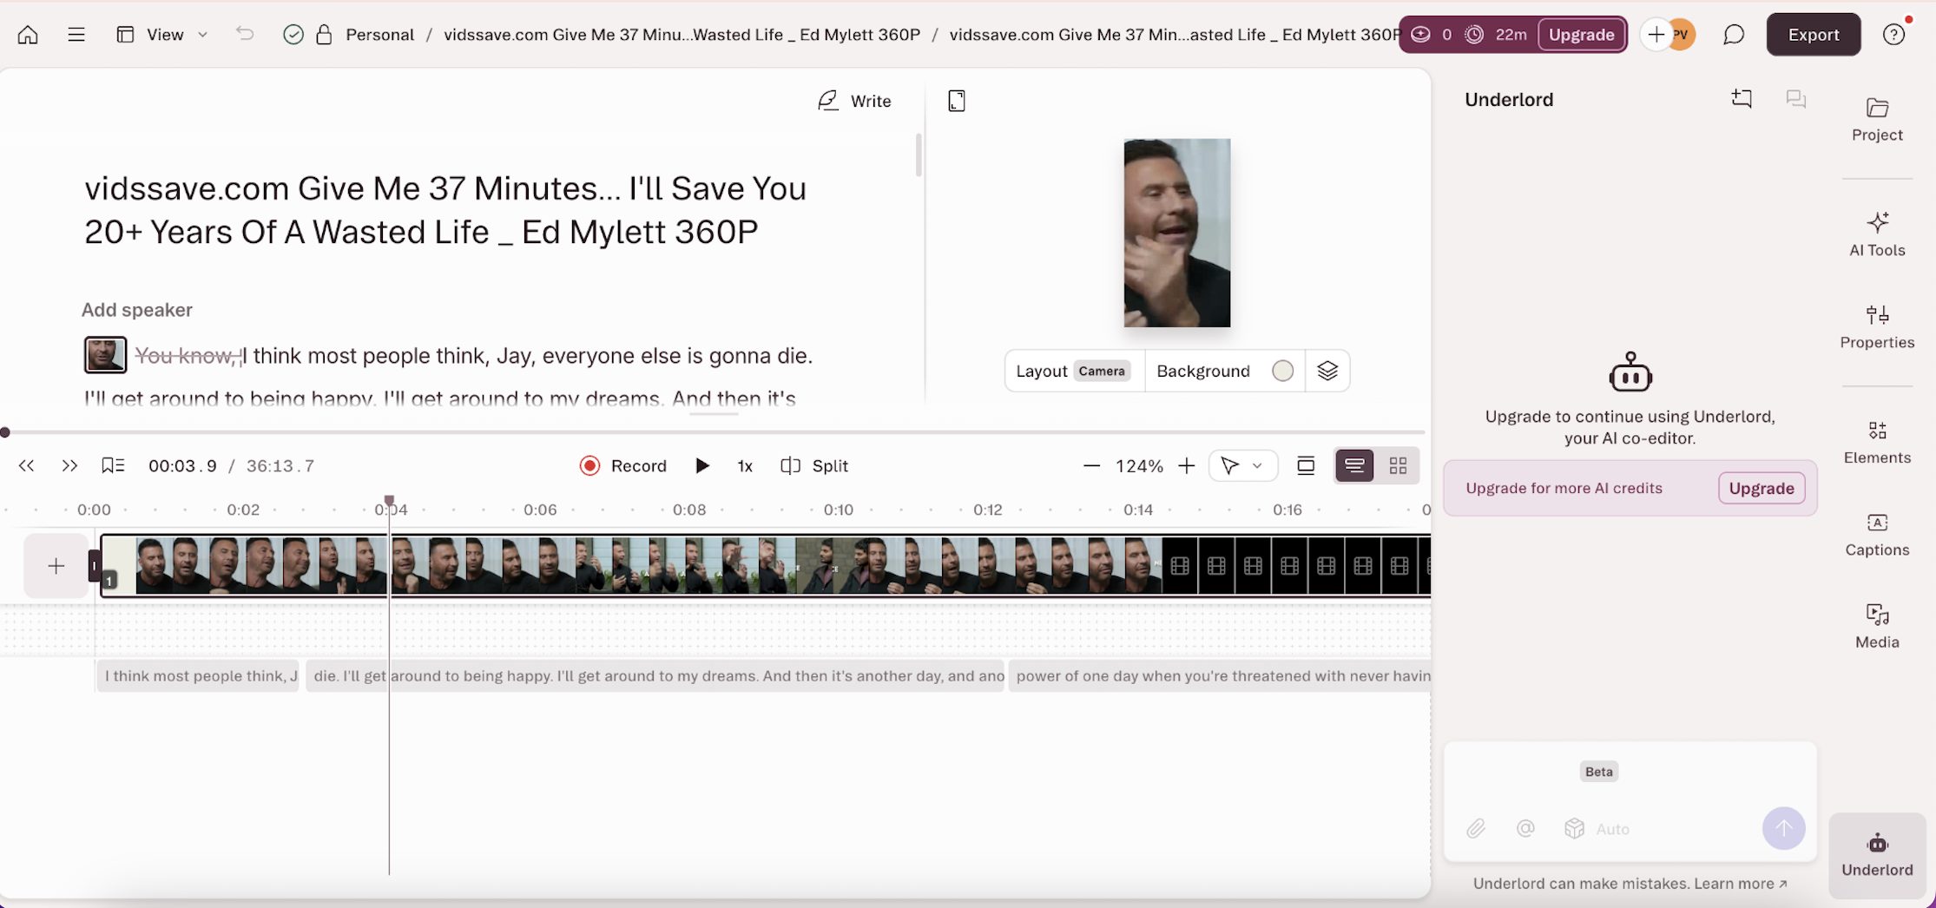Switch to Write mode

point(854,101)
